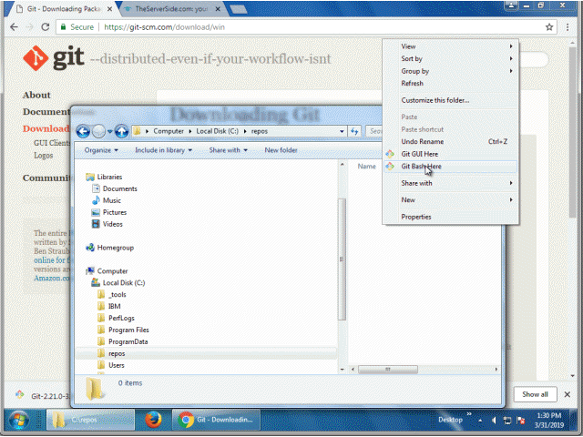Viewport: 583px width, 437px height.
Task: Open Firefox from the taskbar
Action: pos(152,420)
